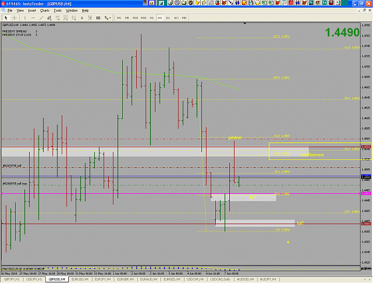Switch to the EURJPY,H4 chart tab

click(103, 279)
